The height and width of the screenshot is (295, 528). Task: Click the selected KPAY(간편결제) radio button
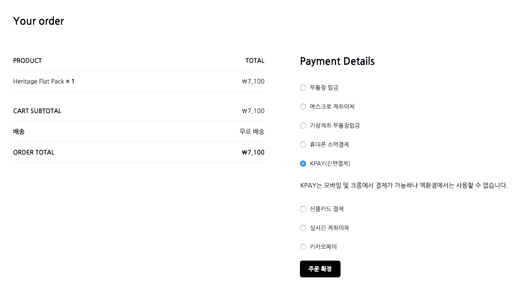[x=303, y=164]
